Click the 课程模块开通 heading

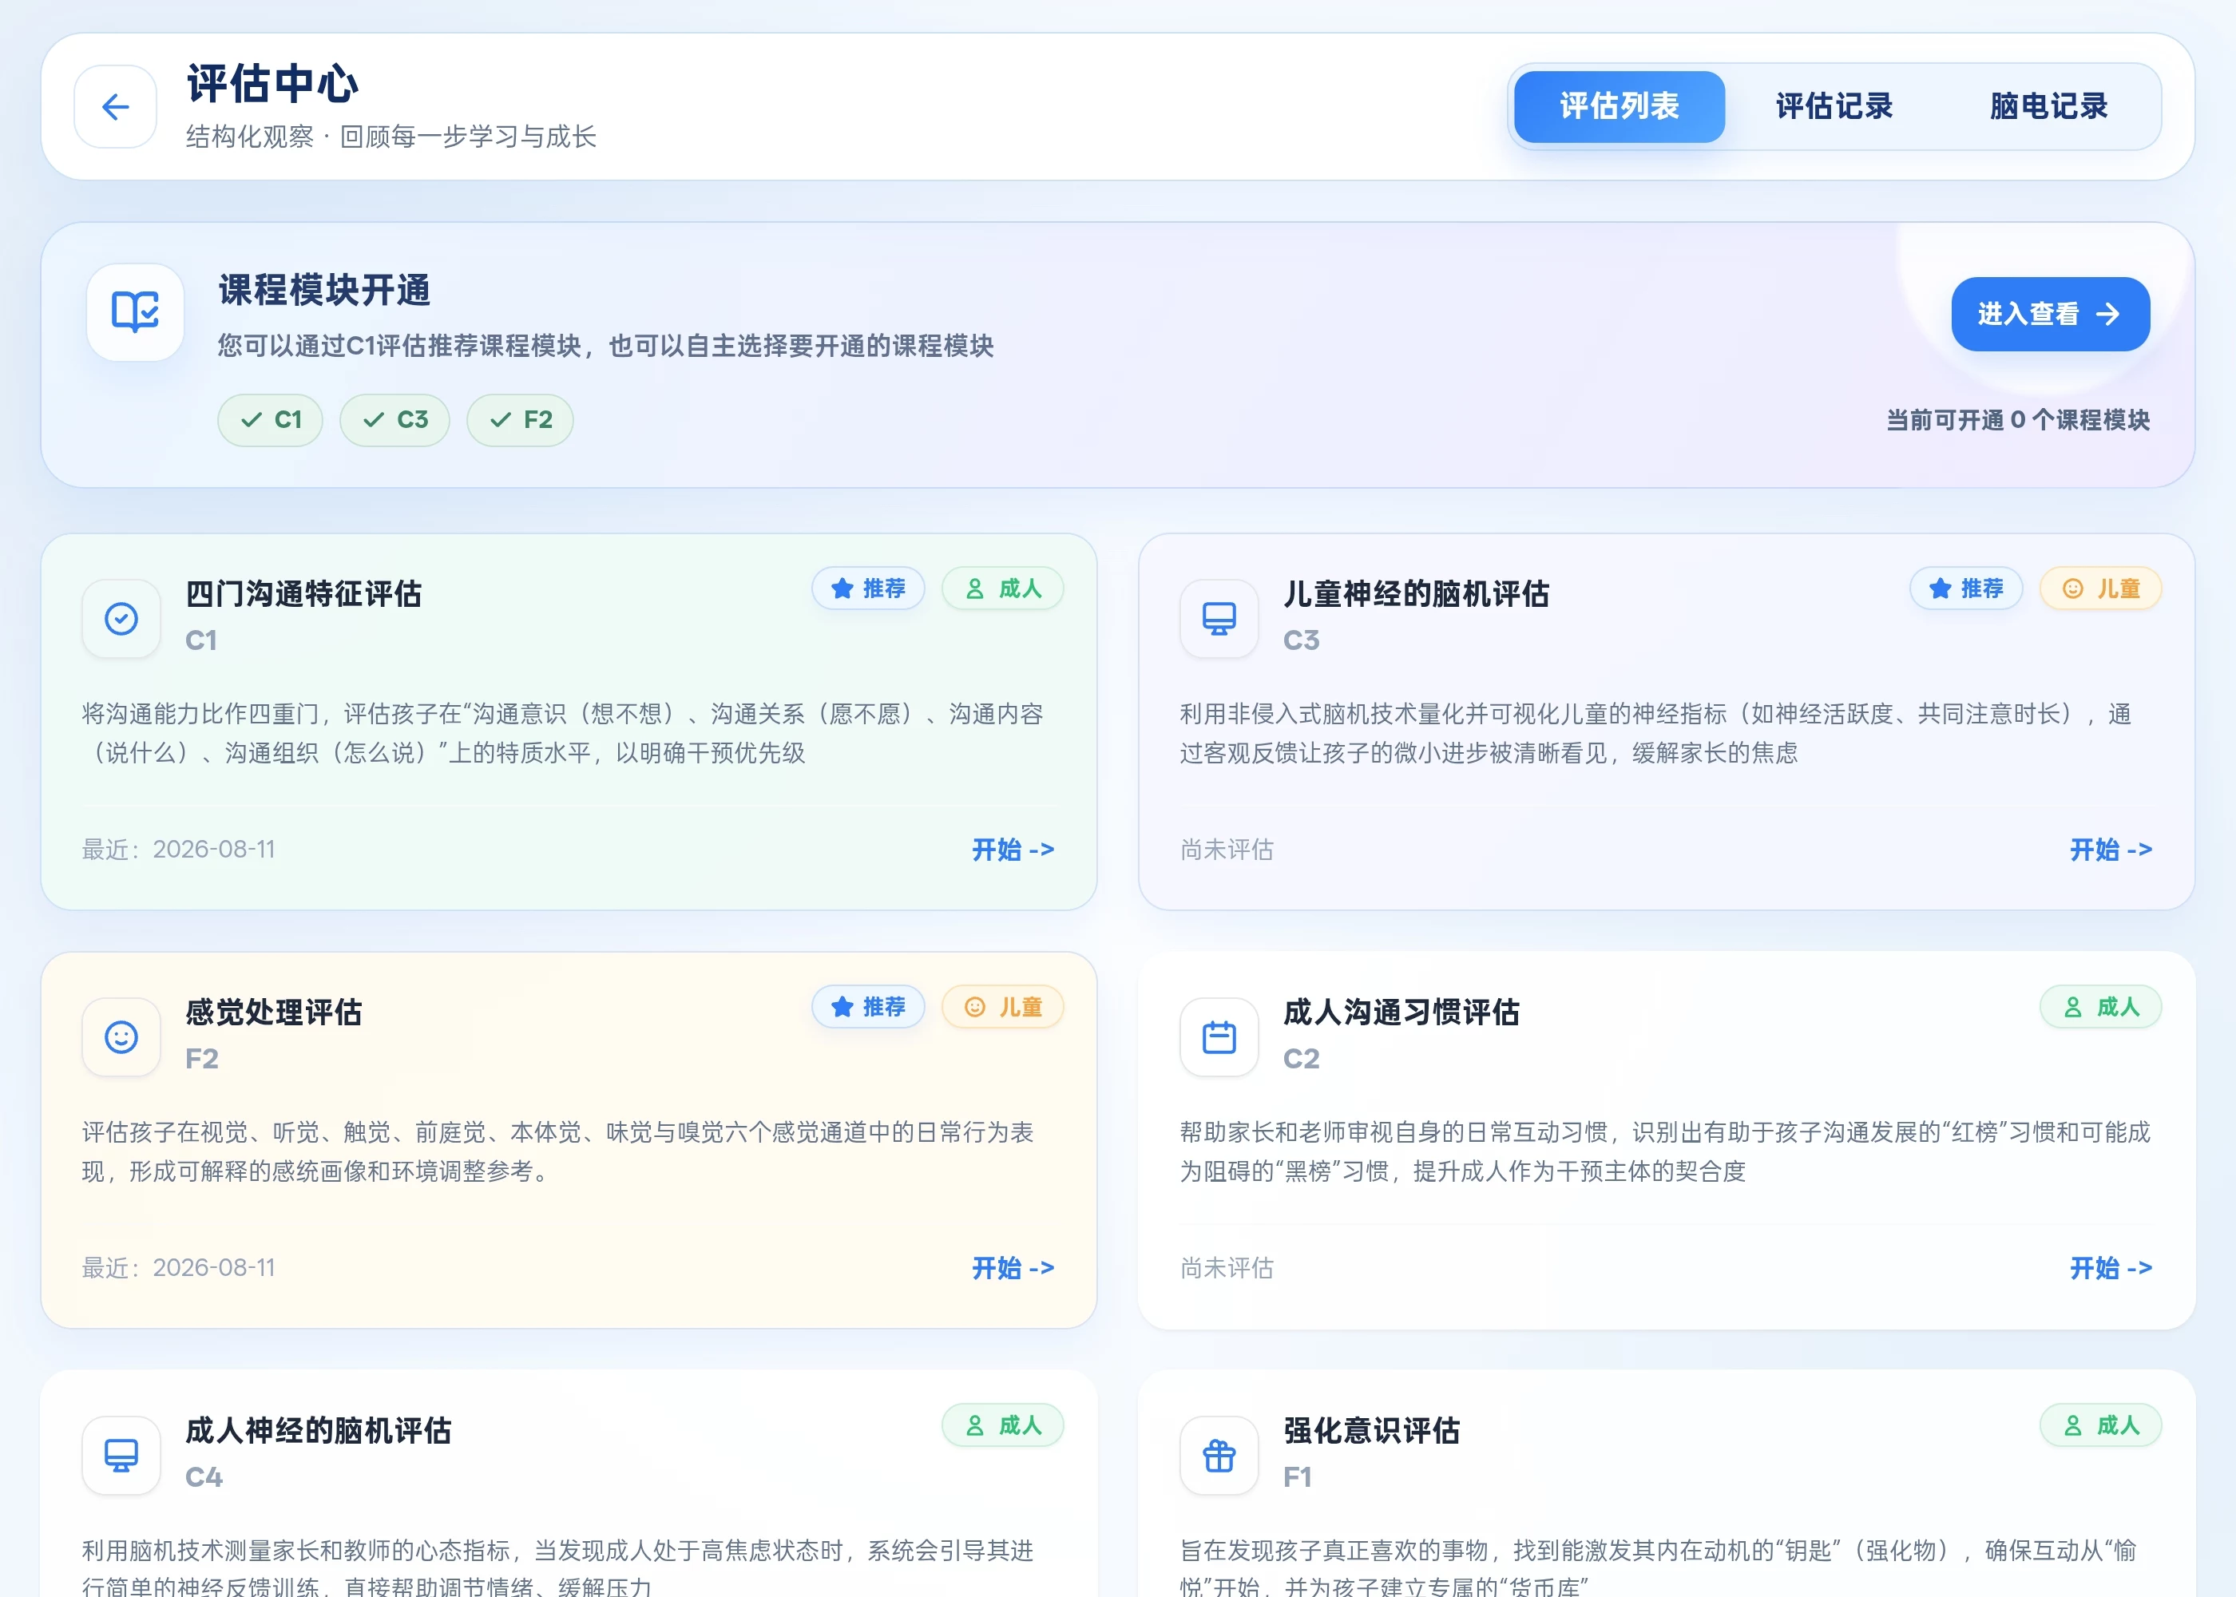324,290
